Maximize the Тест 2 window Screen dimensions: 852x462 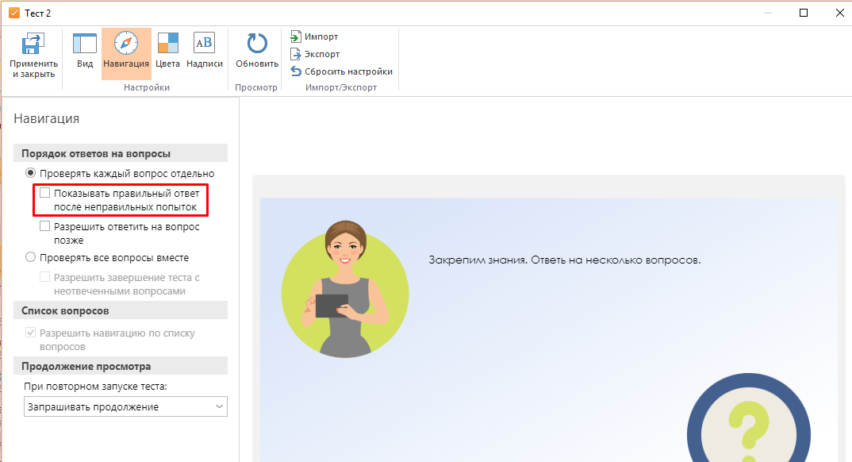coord(804,13)
